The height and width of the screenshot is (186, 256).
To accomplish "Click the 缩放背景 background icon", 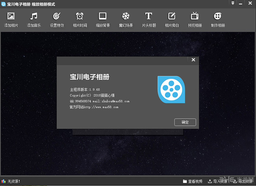I will (x=103, y=17).
